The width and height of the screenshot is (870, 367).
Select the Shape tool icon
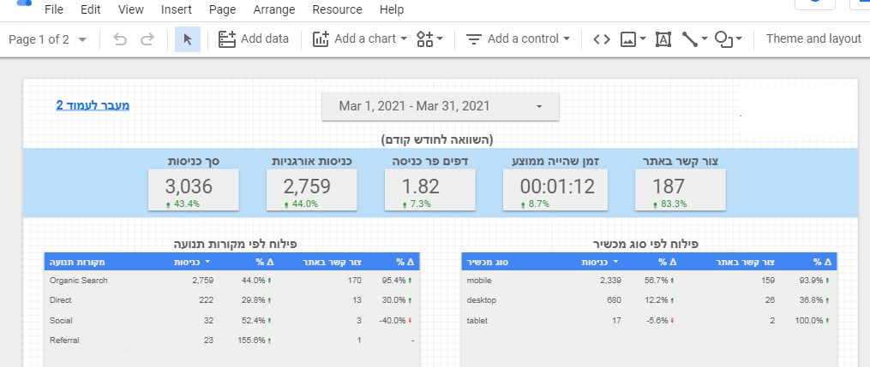click(724, 39)
